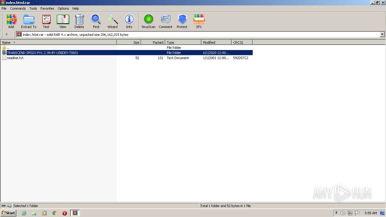Click the Protect archive icon

182,21
